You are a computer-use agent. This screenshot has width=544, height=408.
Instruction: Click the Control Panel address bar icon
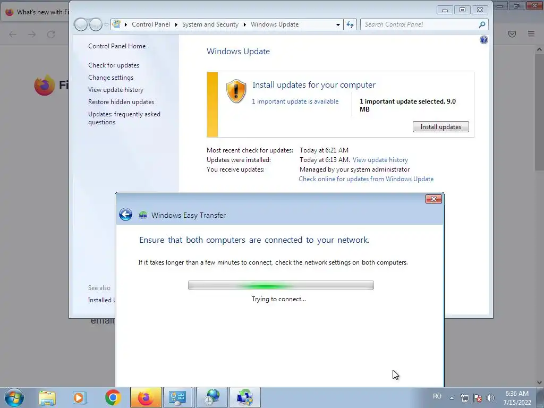[x=116, y=24]
